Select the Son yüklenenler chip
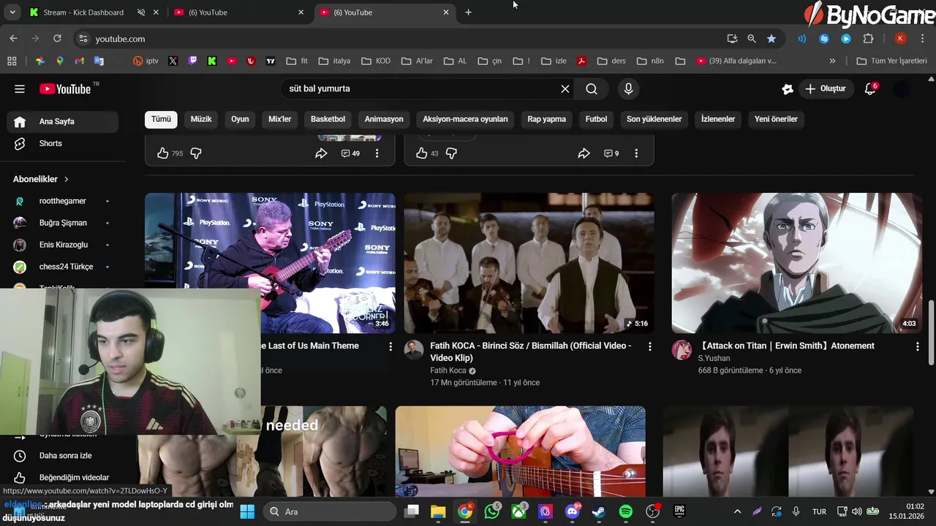Viewport: 936px width, 526px height. tap(654, 119)
